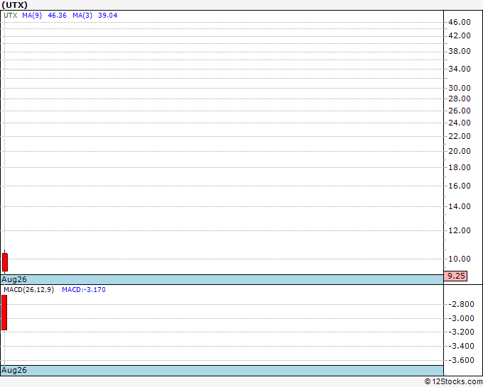Click the Aug26 date on MACD axis
The image size is (483, 387).
14,370
